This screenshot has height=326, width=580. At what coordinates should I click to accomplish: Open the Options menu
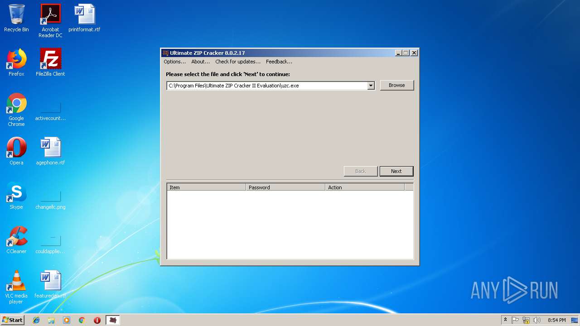point(174,62)
